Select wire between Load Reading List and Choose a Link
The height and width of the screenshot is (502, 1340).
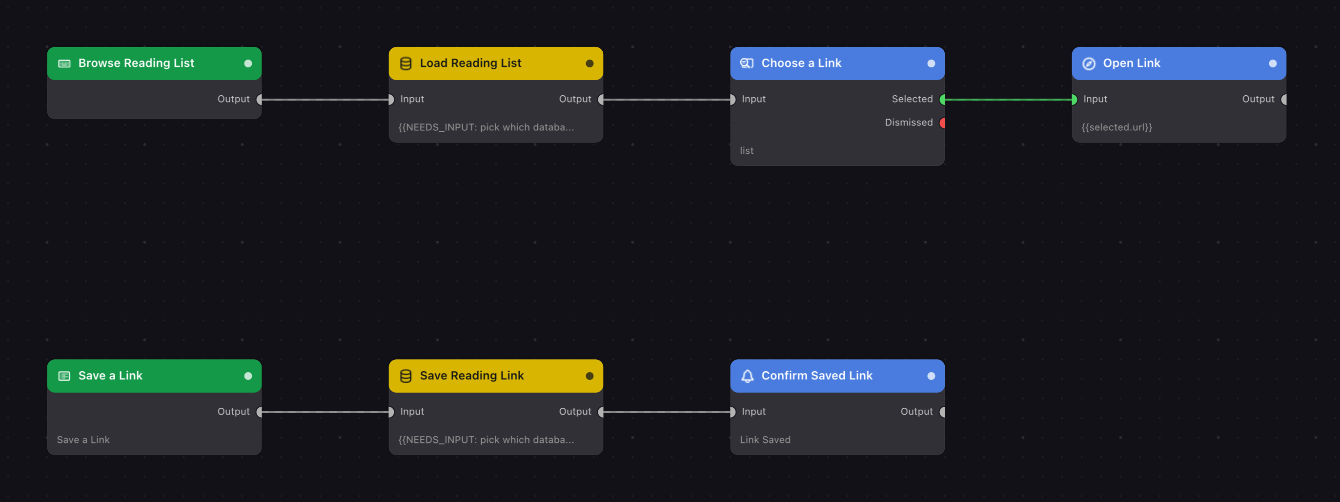(x=667, y=100)
